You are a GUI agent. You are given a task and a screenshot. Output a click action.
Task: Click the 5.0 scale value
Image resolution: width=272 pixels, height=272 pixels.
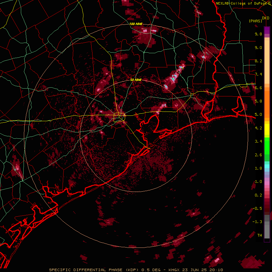258,115
